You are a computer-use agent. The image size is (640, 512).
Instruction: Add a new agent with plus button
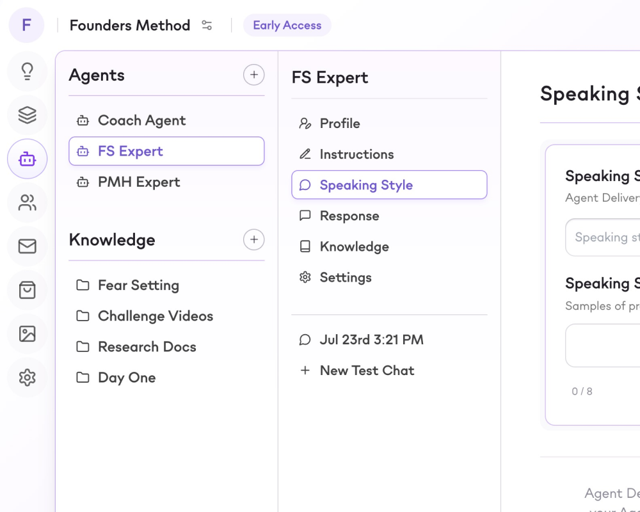[x=253, y=75]
